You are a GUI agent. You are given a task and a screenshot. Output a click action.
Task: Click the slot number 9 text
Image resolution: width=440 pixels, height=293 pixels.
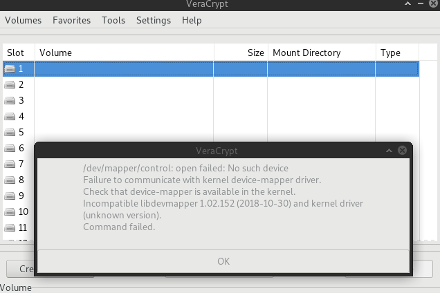[x=21, y=196]
